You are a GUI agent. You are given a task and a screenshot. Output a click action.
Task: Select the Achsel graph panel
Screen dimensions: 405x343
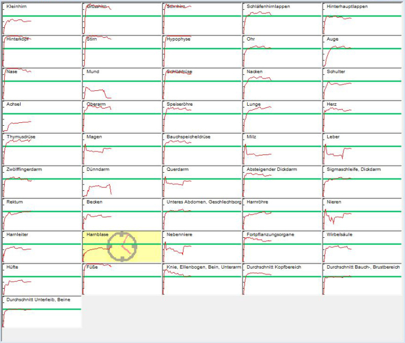42,117
